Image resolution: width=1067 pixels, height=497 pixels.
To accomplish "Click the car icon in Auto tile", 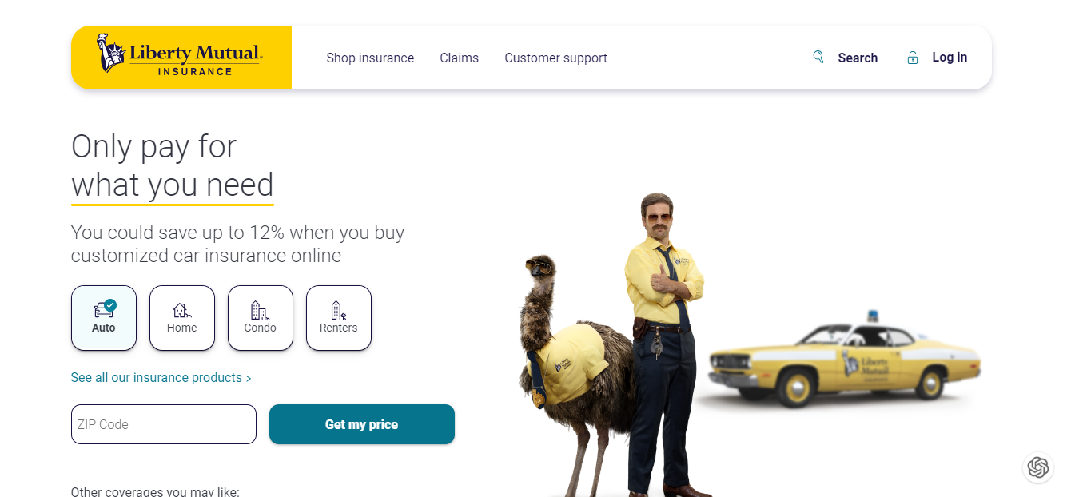I will (104, 309).
